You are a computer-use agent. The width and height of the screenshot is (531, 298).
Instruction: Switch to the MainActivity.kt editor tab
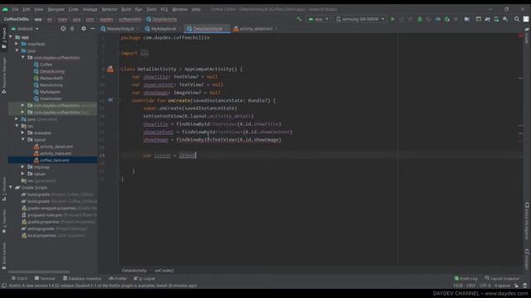tap(120, 29)
